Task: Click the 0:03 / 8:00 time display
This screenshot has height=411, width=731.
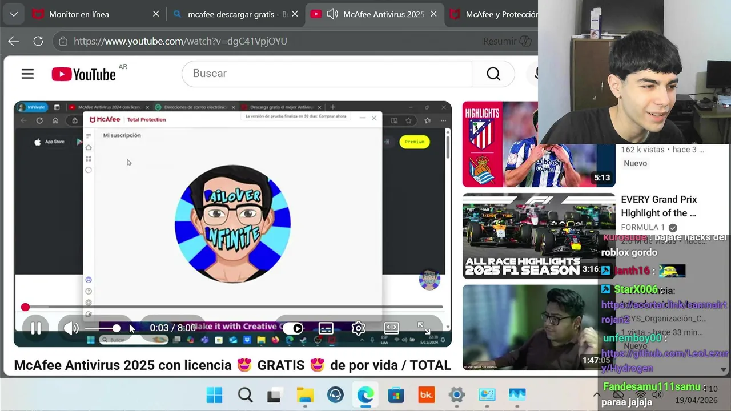Action: click(172, 328)
